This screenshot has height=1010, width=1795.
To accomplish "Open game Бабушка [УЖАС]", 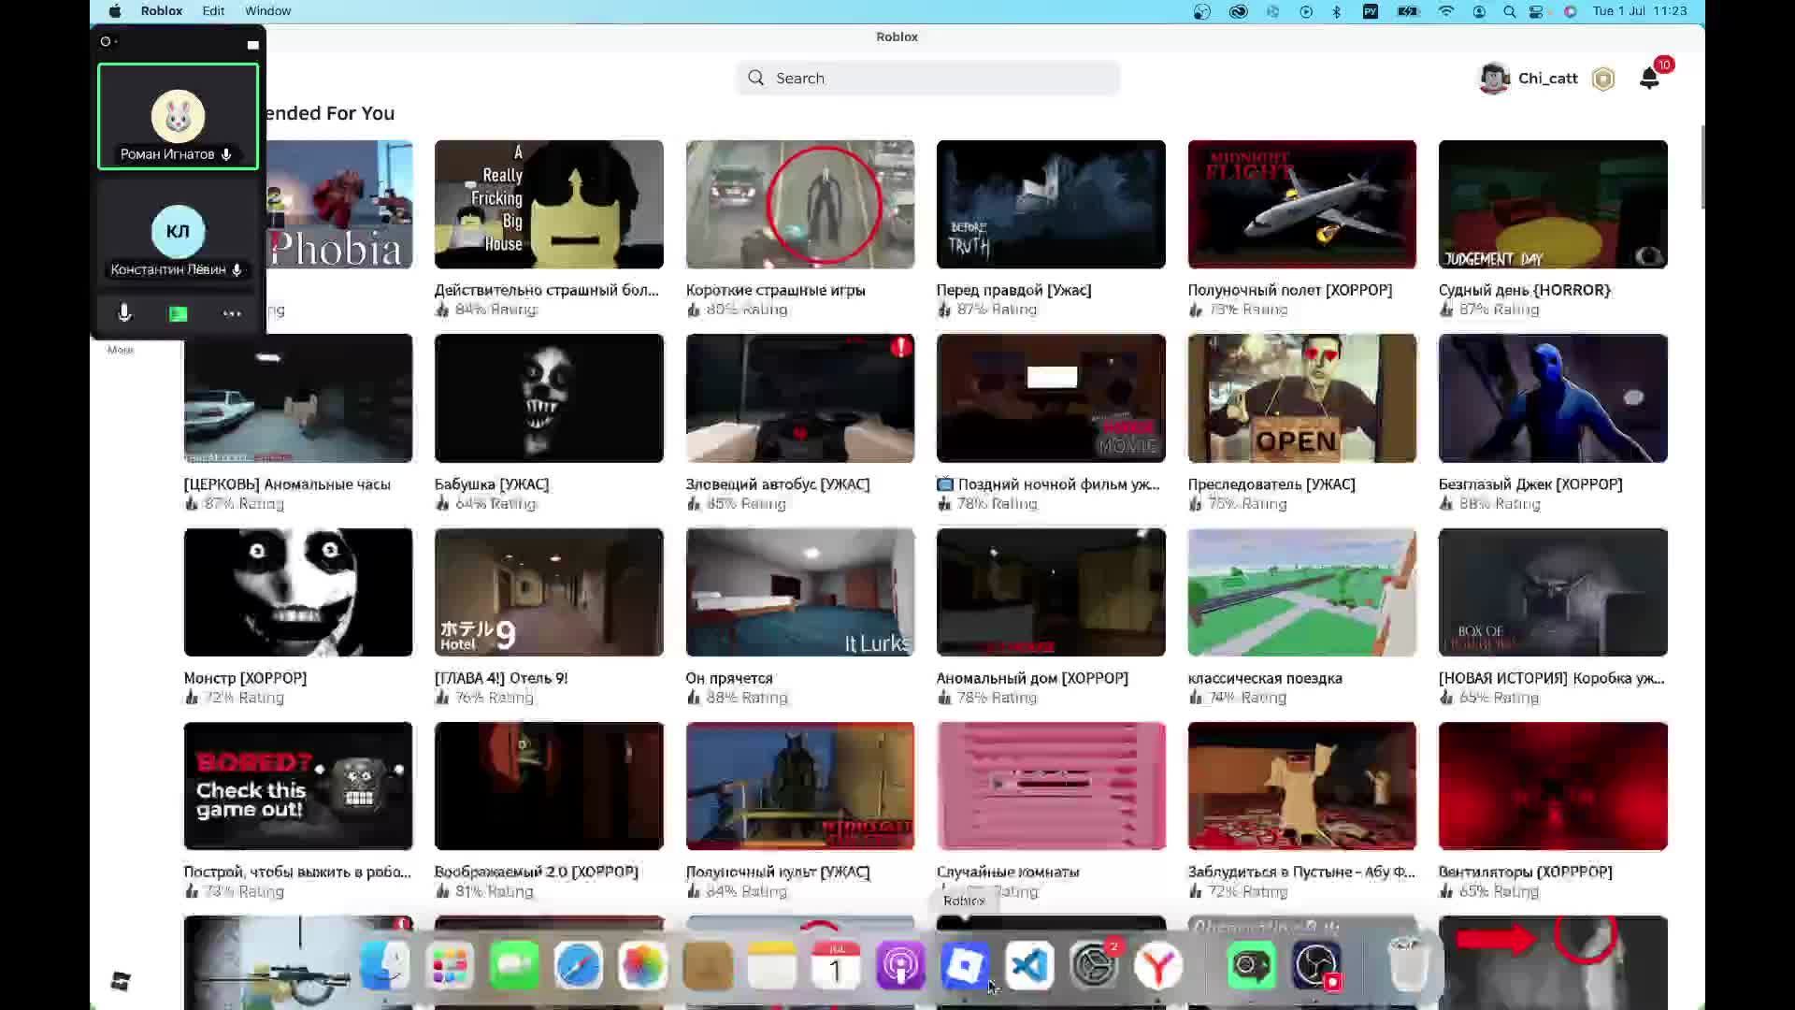I will pyautogui.click(x=549, y=398).
